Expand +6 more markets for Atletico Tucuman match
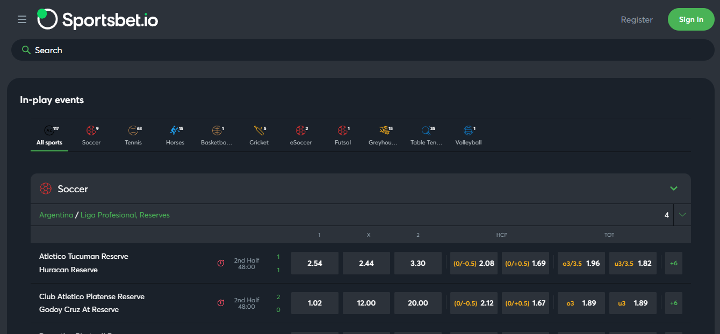 (674, 263)
